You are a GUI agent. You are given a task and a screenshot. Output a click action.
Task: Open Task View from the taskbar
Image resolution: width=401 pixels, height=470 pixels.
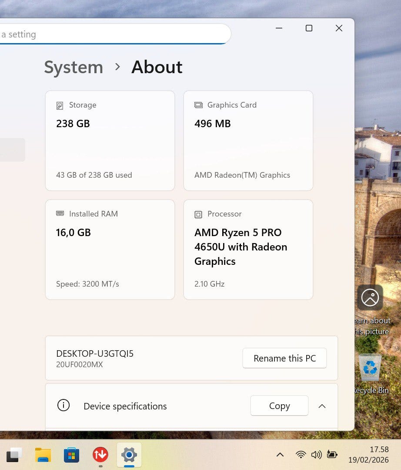point(14,455)
